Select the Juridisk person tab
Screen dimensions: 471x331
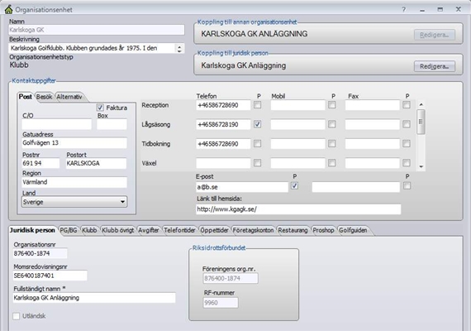(32, 230)
